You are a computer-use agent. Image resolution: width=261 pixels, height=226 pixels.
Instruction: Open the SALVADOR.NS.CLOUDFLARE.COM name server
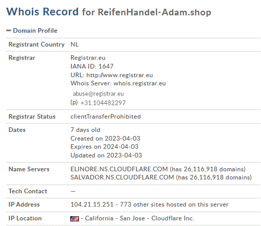(122, 177)
